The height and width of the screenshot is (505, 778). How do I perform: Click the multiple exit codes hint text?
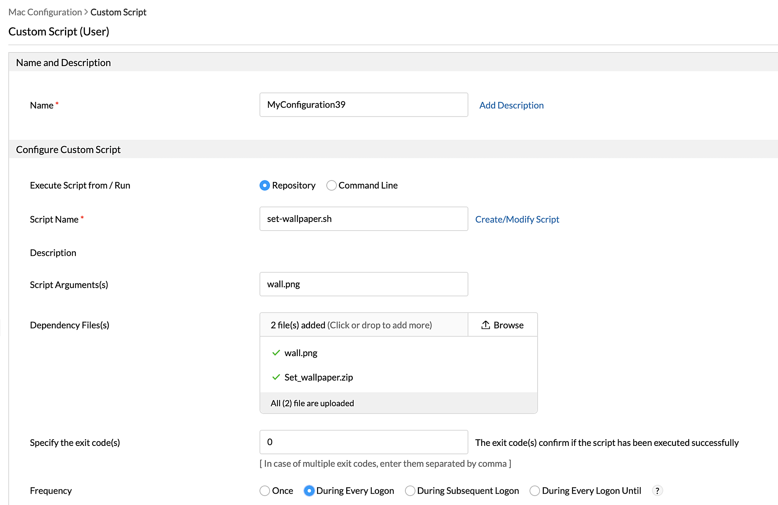click(x=385, y=463)
